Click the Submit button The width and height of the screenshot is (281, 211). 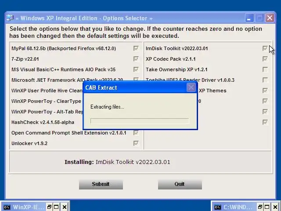tap(101, 184)
